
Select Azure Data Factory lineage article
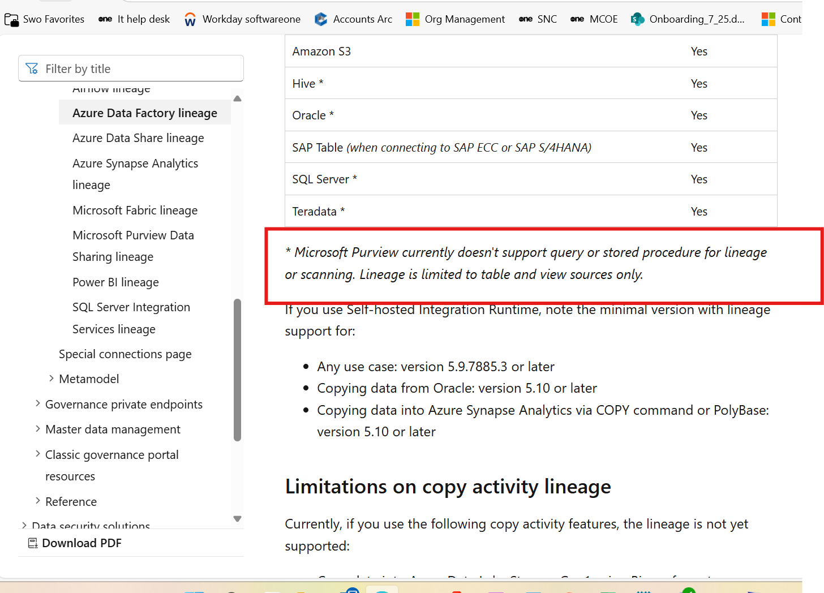pyautogui.click(x=145, y=113)
